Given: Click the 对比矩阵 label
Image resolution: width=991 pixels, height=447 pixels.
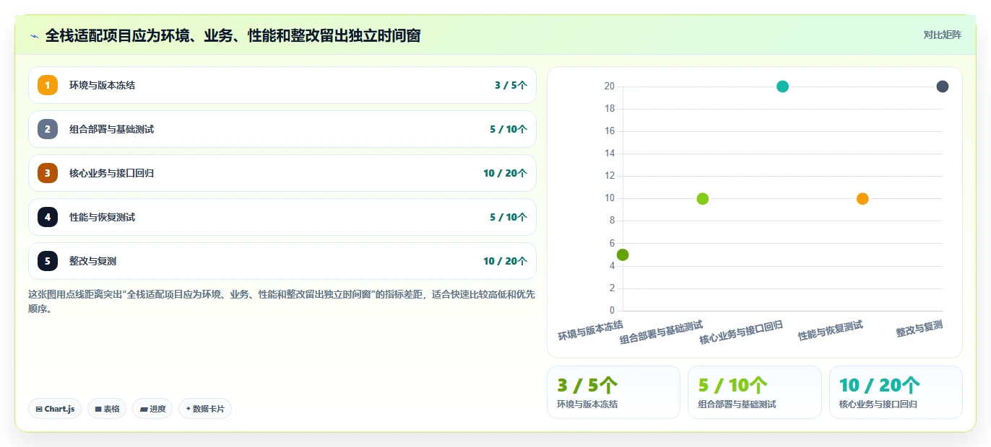Looking at the screenshot, I should pos(942,35).
